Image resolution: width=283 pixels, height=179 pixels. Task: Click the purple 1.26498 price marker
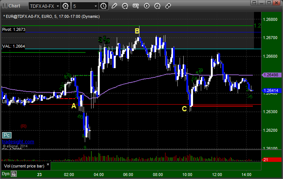pos(271,75)
